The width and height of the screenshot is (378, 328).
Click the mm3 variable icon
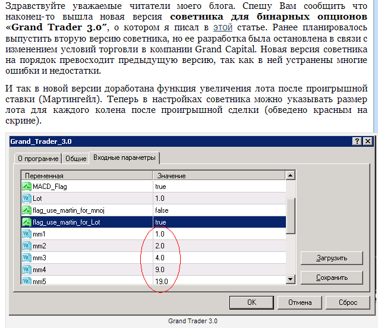point(27,258)
